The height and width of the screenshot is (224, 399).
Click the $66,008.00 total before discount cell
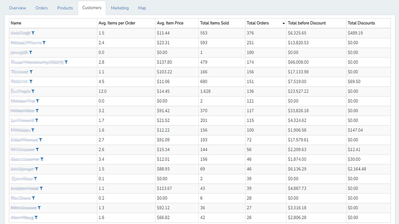point(316,62)
